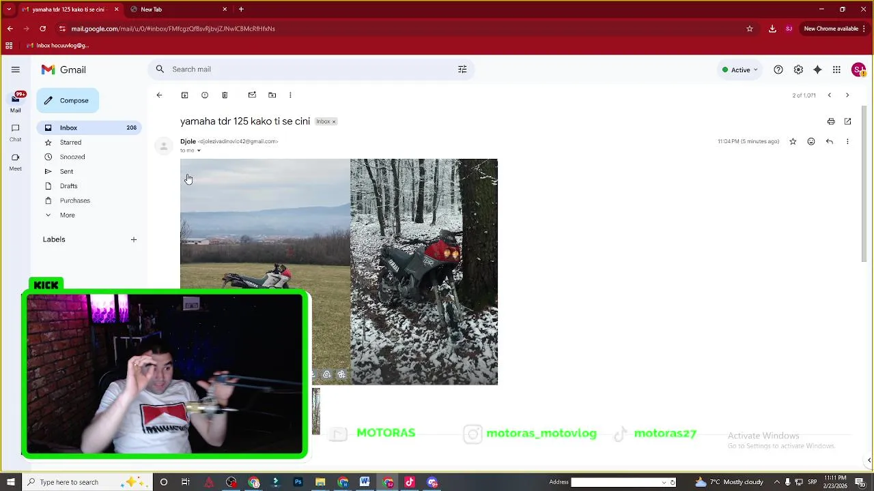This screenshot has width=874, height=491.
Task: Open the Windows Start menu
Action: point(10,482)
